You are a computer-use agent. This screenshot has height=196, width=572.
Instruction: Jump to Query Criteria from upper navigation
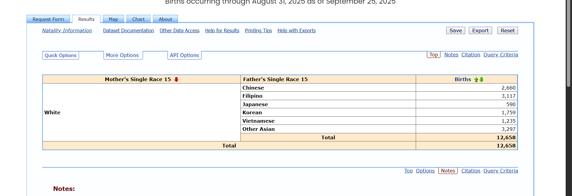pyautogui.click(x=500, y=55)
